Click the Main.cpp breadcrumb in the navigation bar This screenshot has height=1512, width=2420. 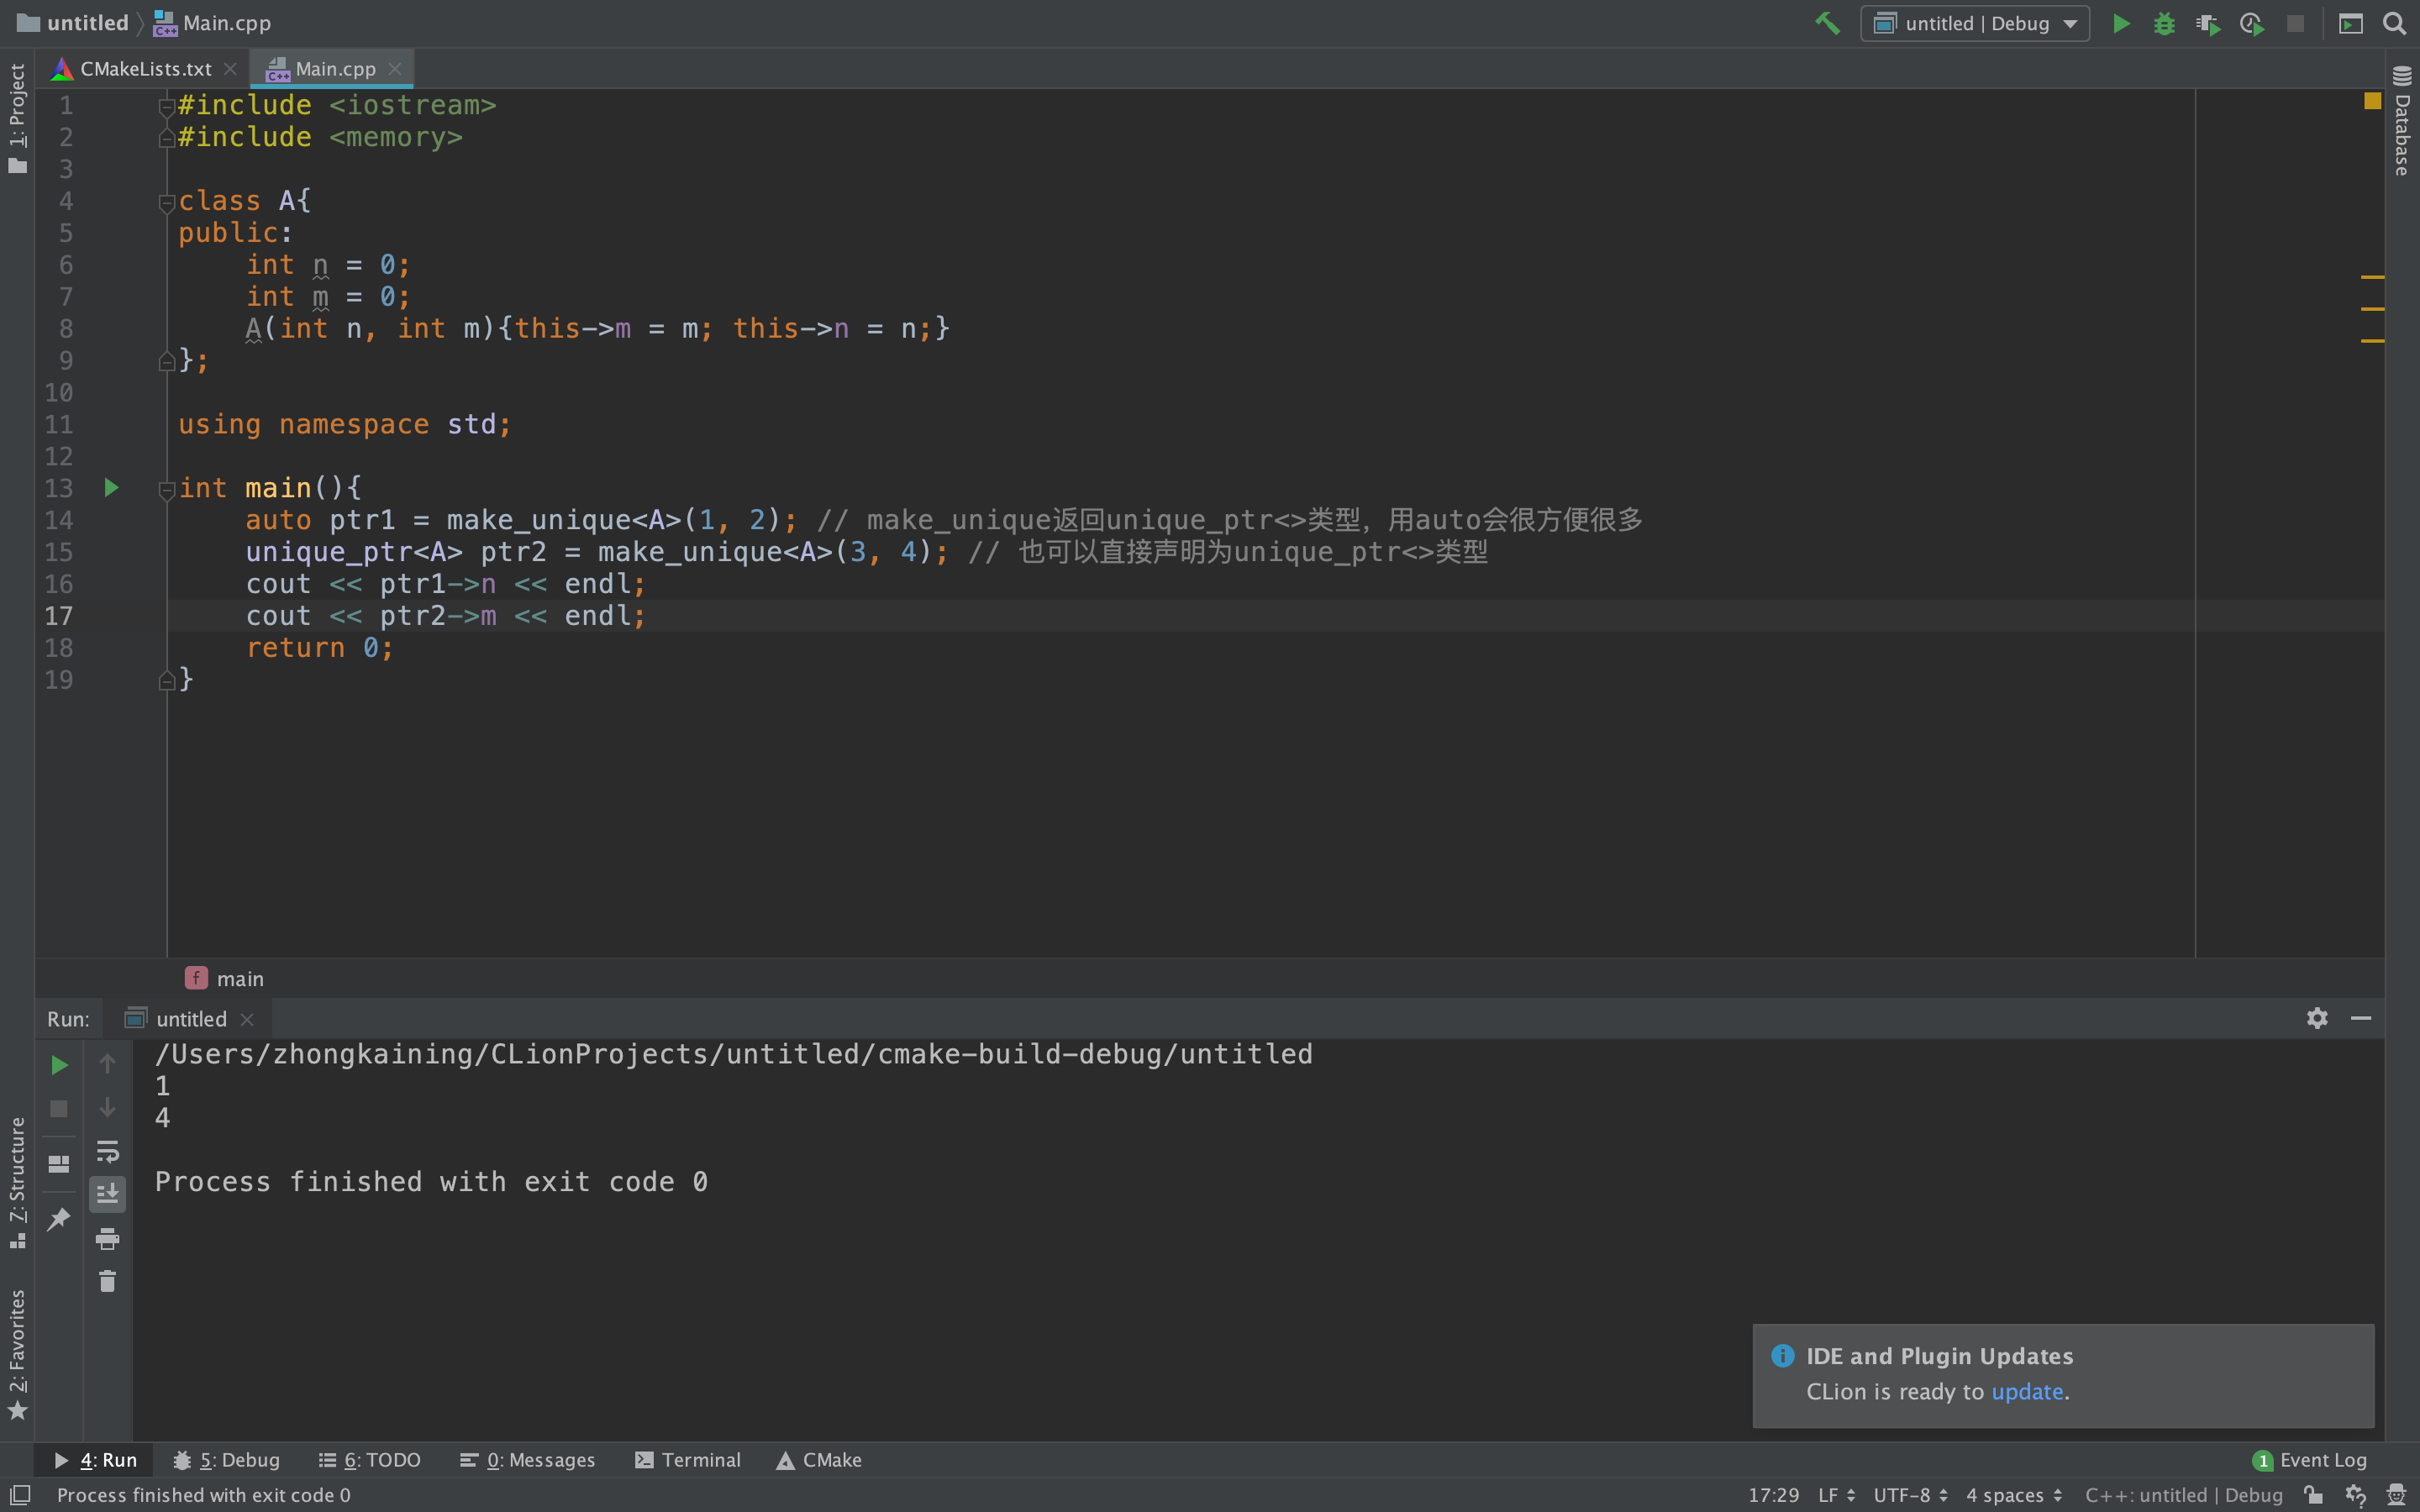[212, 23]
